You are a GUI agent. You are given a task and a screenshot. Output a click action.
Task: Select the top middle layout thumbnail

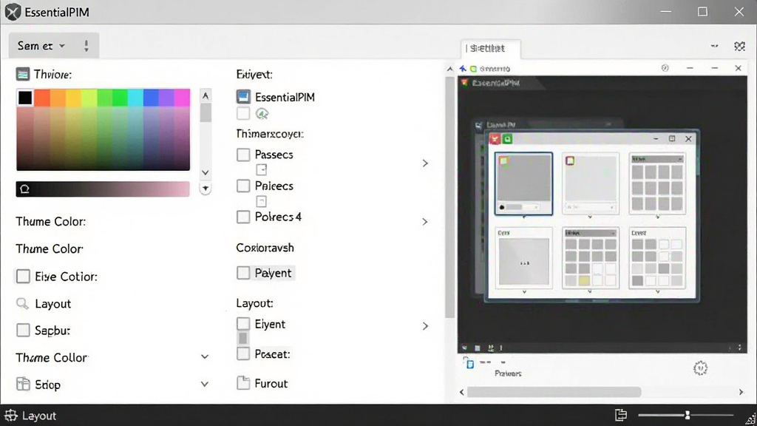(x=591, y=183)
